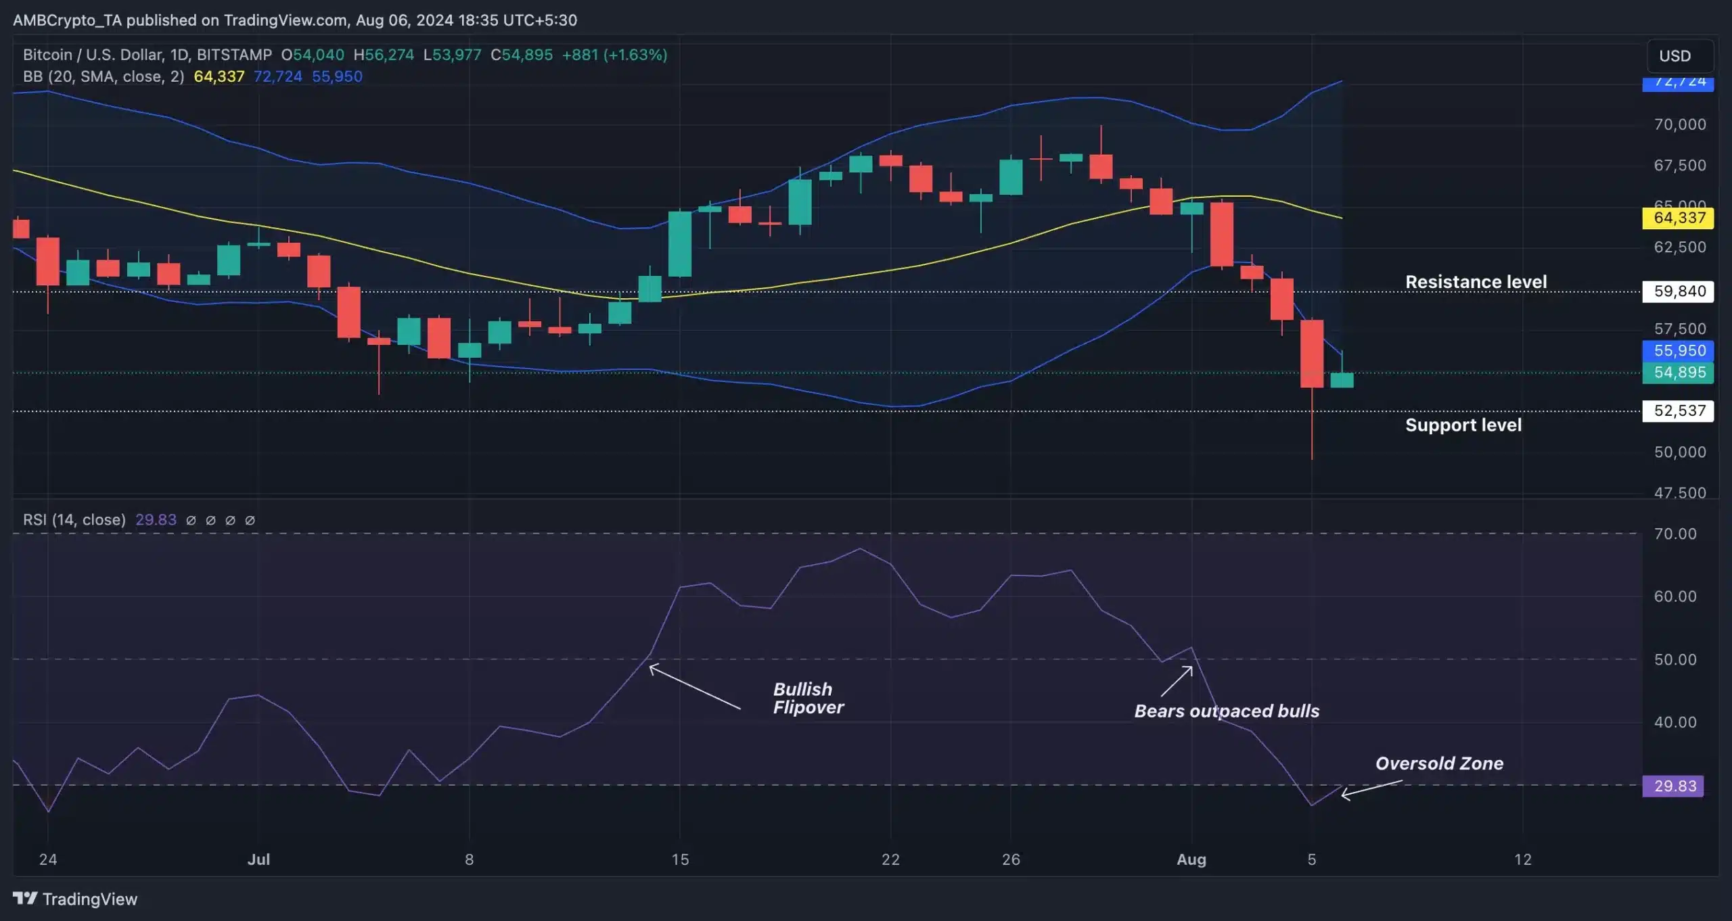Select the Support level annotation text
The image size is (1732, 921).
[1463, 425]
